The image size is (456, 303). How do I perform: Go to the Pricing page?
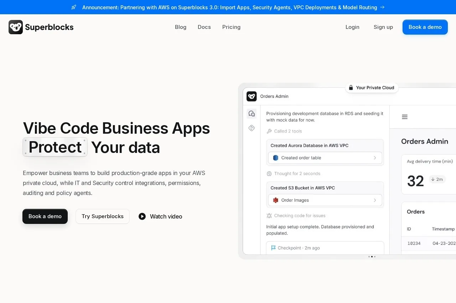[x=231, y=27]
